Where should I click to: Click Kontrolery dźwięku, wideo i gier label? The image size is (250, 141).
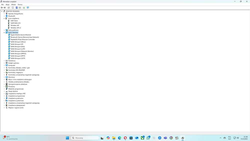[x=19, y=68]
